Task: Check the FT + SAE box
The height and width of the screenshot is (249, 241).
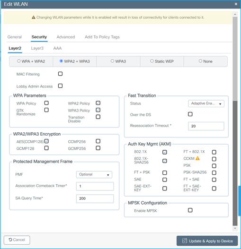Action: coord(214,180)
